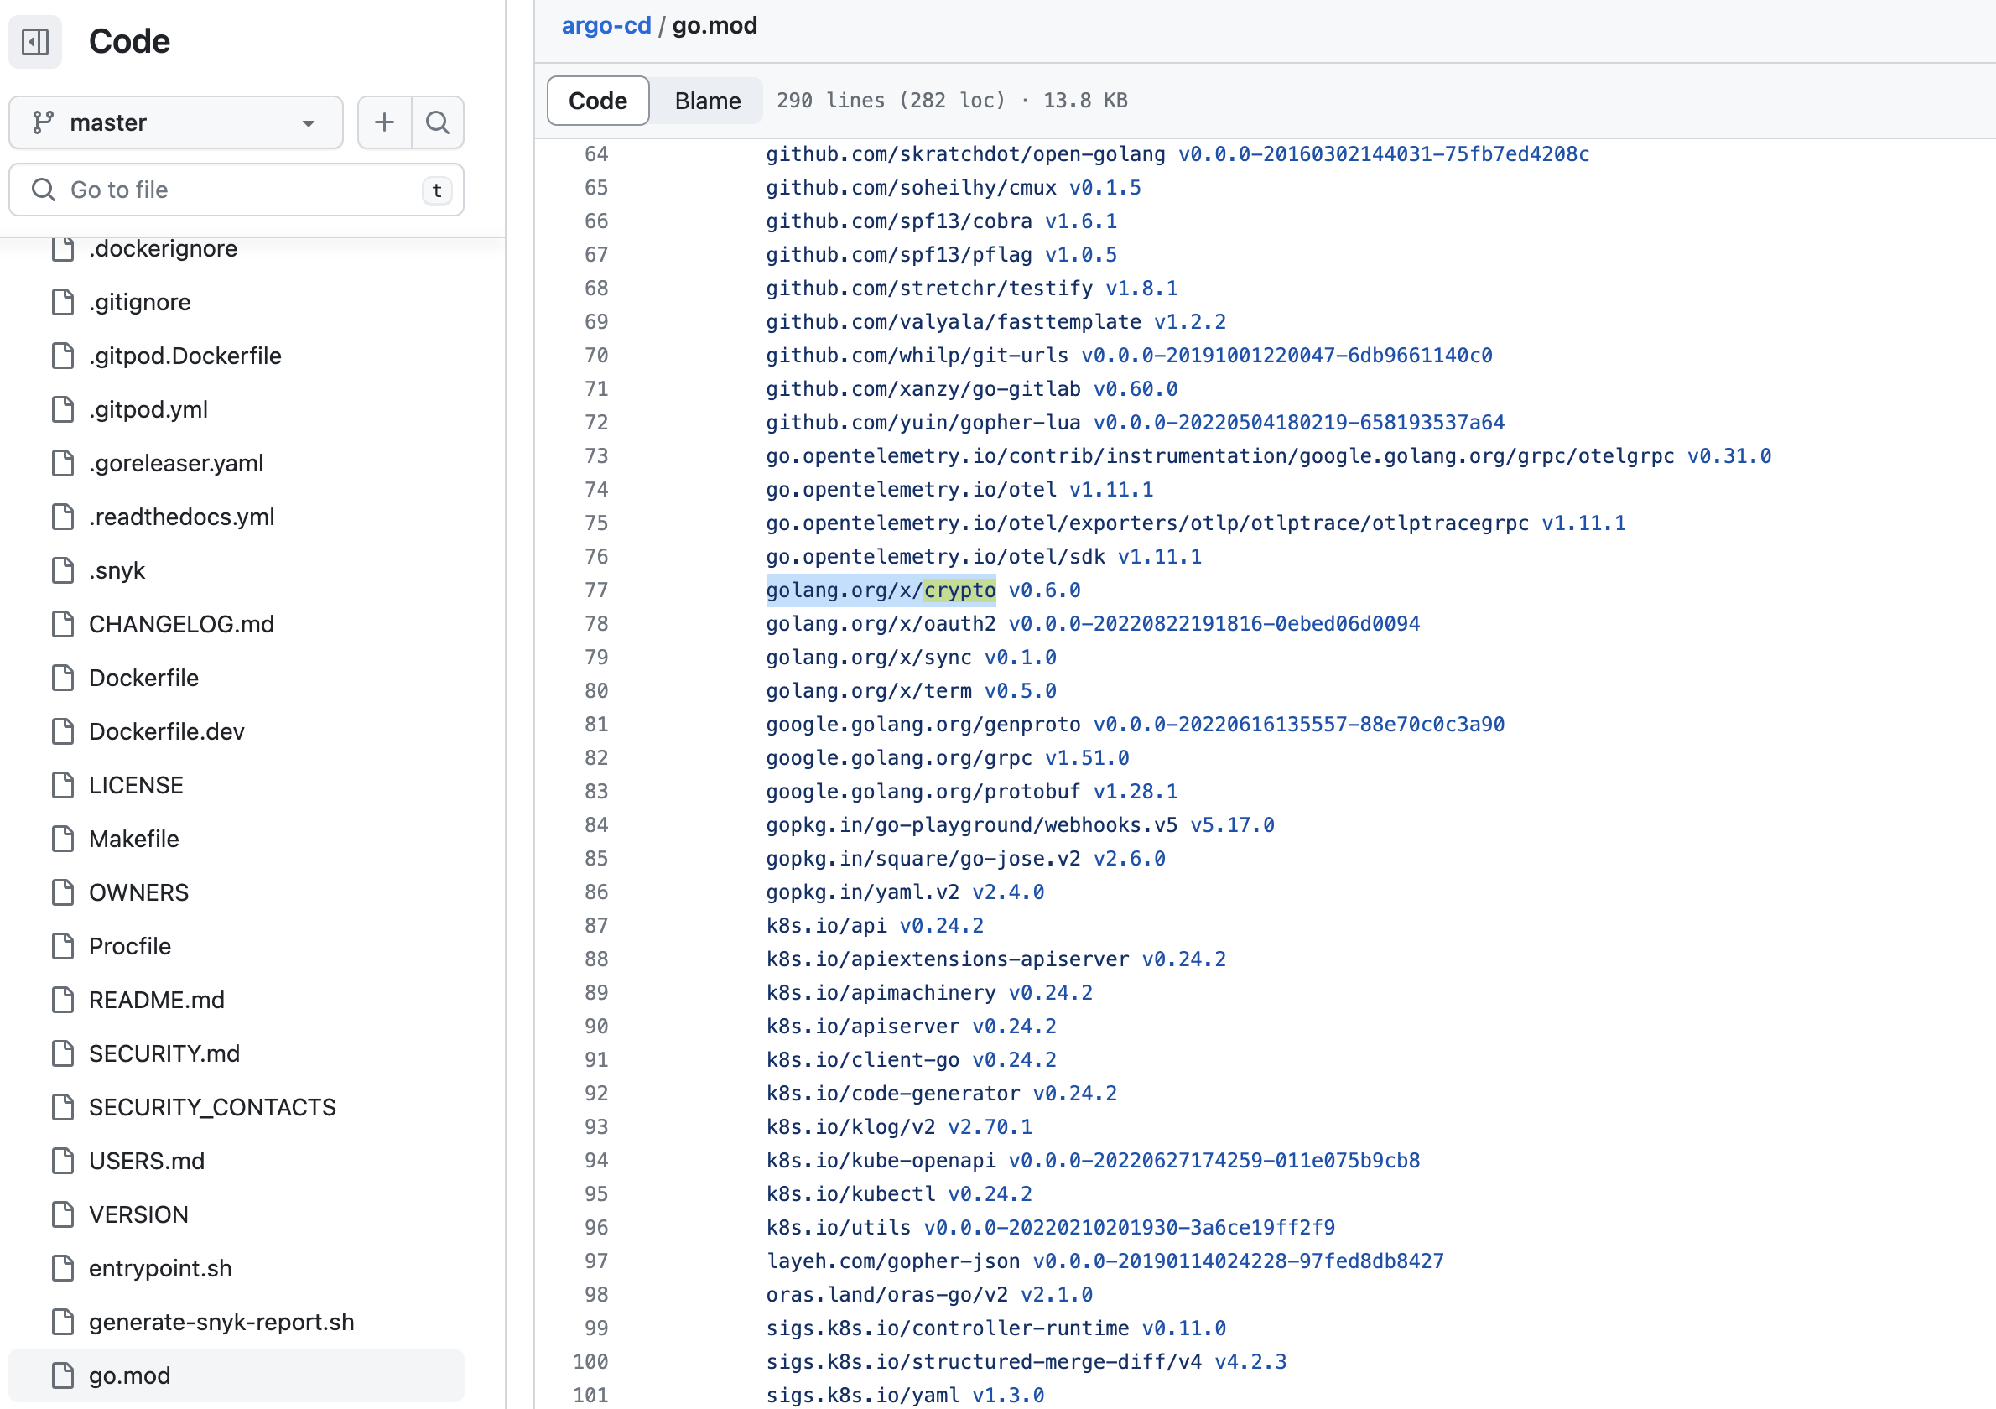Click the search magnifier icon button
The image size is (1996, 1409).
tap(437, 122)
